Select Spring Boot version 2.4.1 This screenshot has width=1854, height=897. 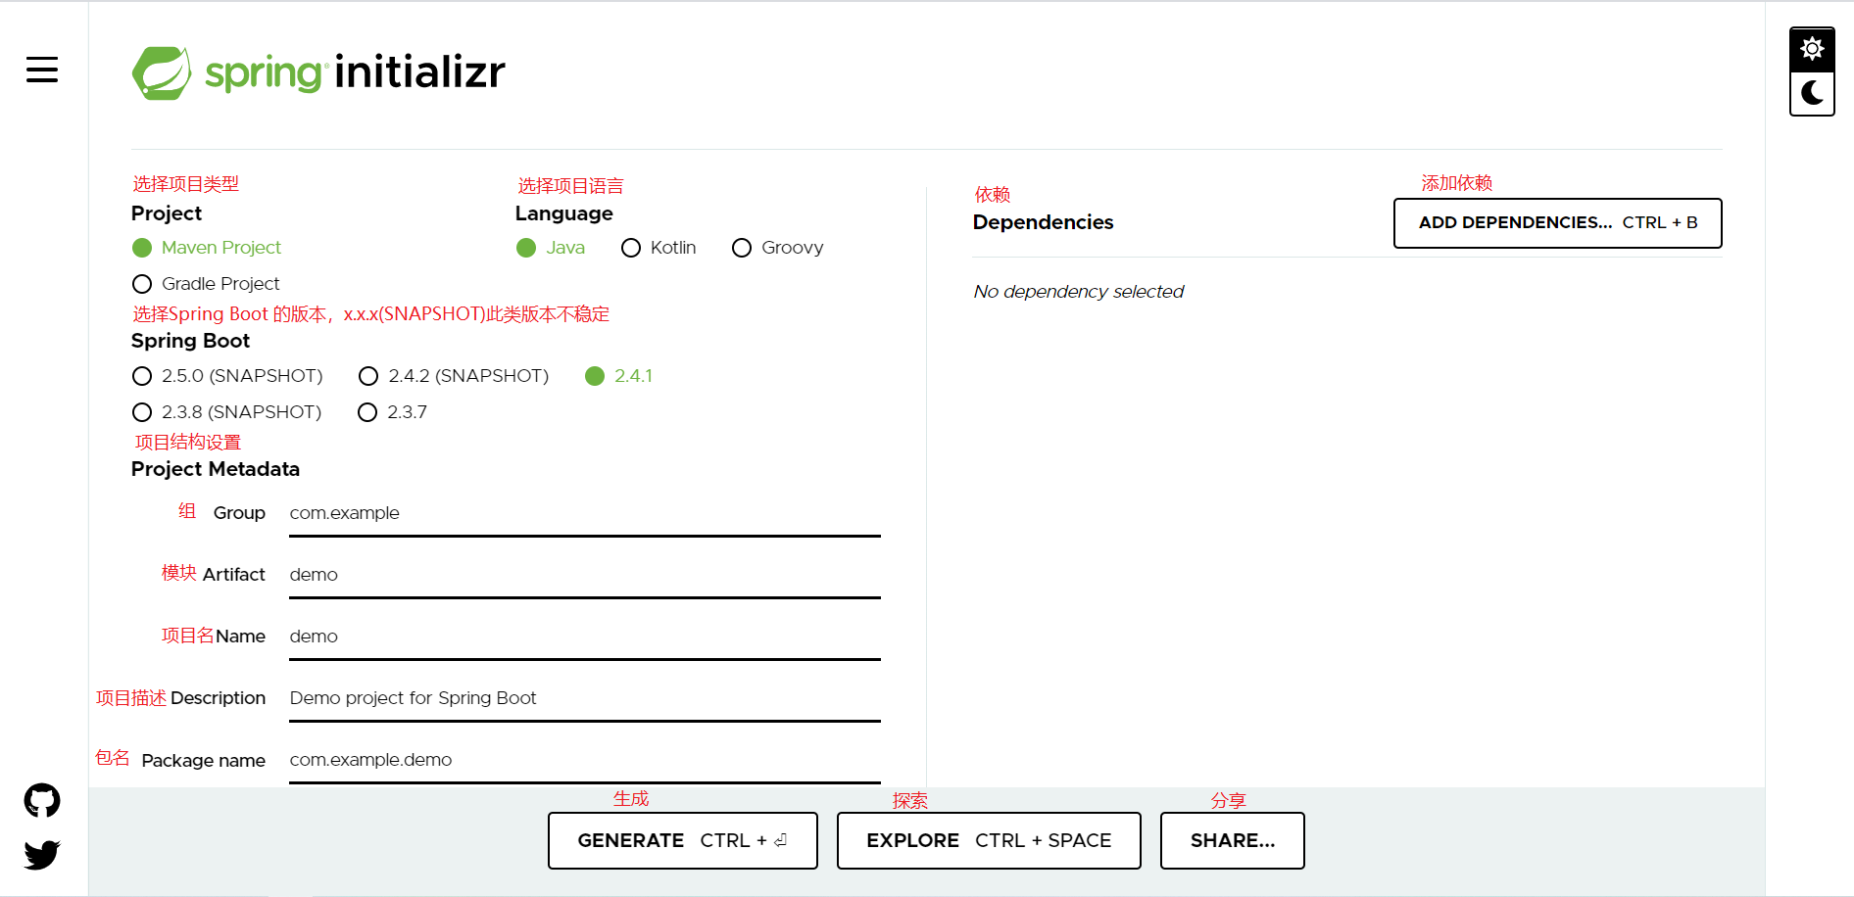tap(618, 376)
